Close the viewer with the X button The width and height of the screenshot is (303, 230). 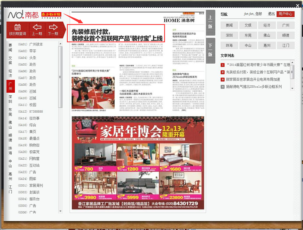(x=298, y=6)
